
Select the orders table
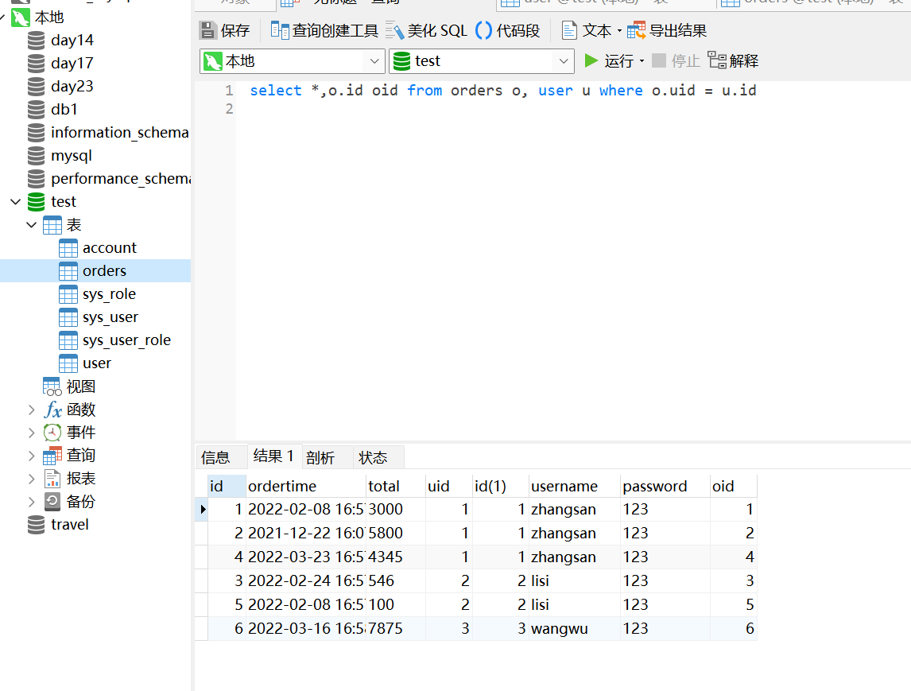[105, 271]
